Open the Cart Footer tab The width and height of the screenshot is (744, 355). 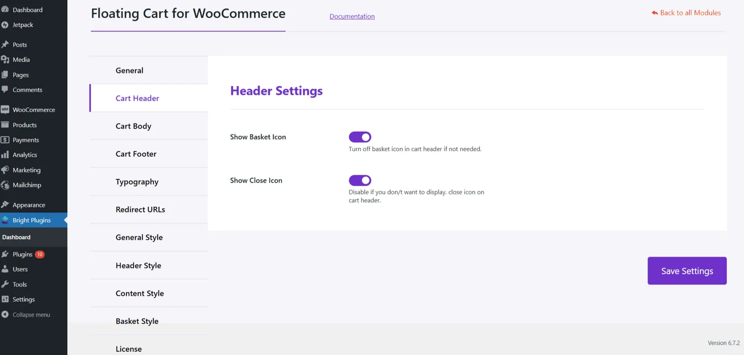click(149, 154)
